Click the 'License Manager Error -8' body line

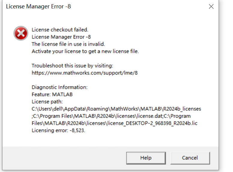coord(61,37)
